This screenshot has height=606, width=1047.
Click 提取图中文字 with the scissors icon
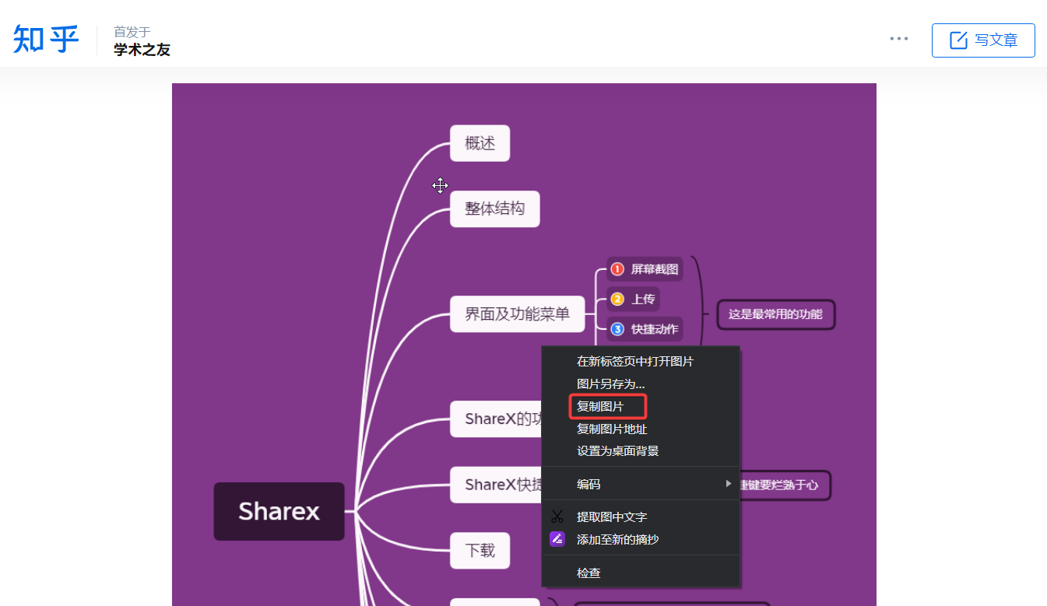pyautogui.click(x=641, y=517)
